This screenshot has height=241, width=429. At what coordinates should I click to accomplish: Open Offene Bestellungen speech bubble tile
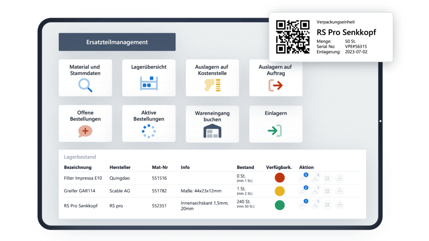(85, 124)
